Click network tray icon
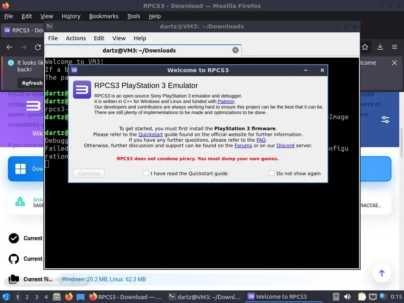 click(372, 297)
